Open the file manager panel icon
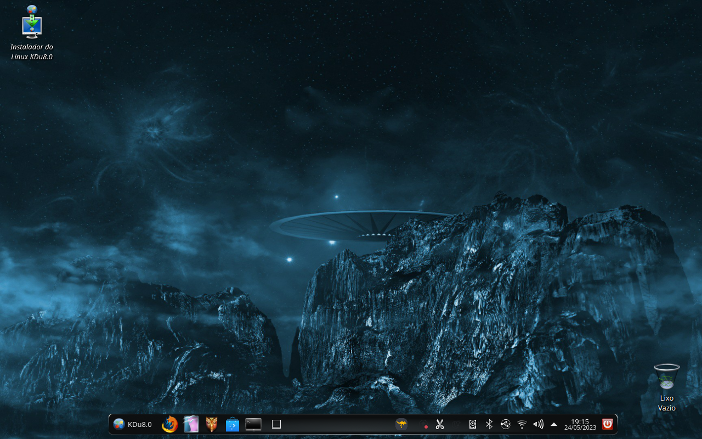The image size is (702, 439). 191,424
